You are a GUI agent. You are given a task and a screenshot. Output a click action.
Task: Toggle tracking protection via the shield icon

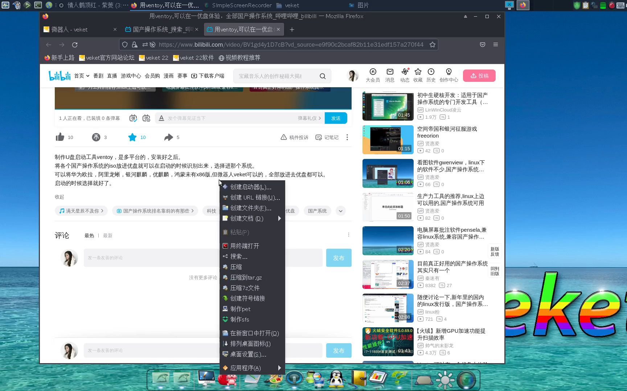[124, 45]
